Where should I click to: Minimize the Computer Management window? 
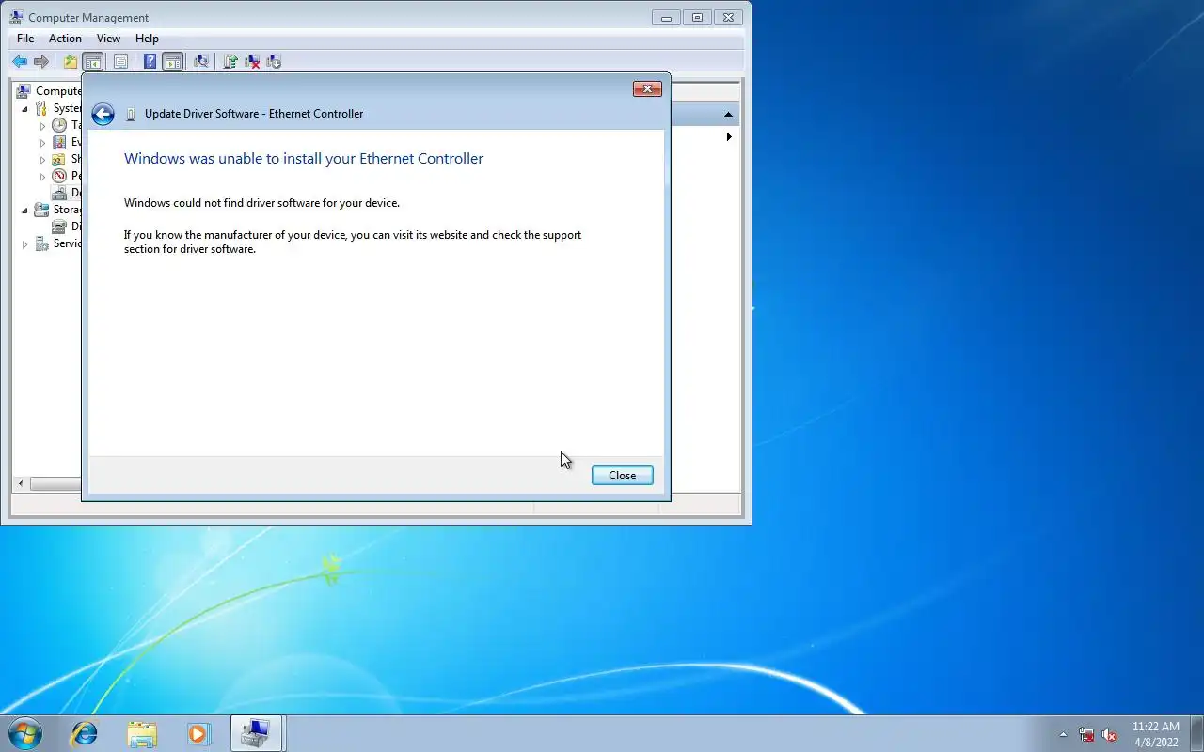click(667, 17)
